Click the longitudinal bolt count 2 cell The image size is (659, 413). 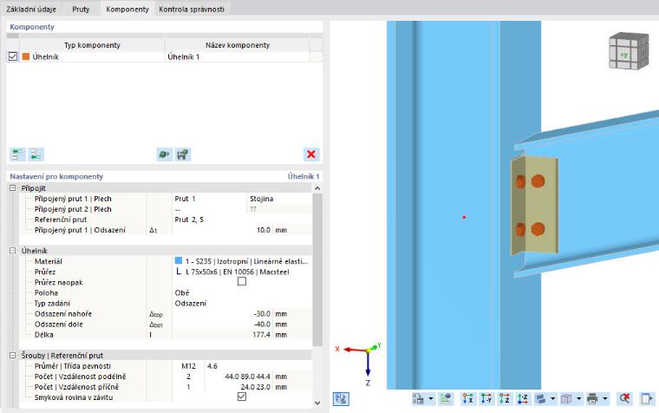coord(188,377)
